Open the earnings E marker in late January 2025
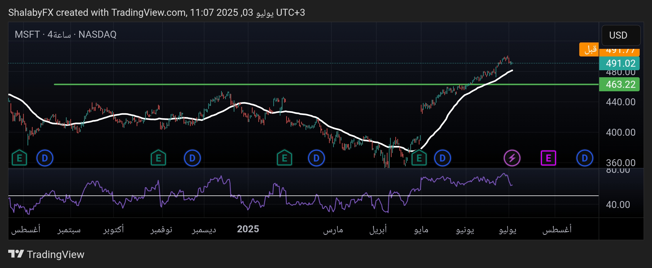Viewport: 652px width, 268px height. click(x=284, y=158)
